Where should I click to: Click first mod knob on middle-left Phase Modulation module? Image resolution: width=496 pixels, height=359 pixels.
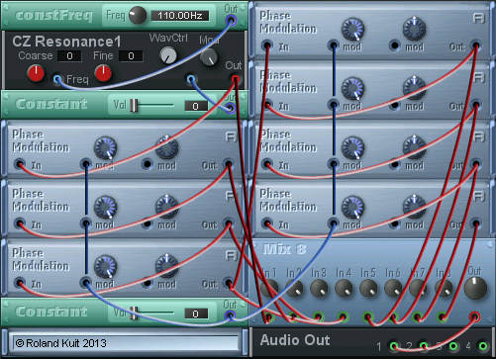[106, 208]
